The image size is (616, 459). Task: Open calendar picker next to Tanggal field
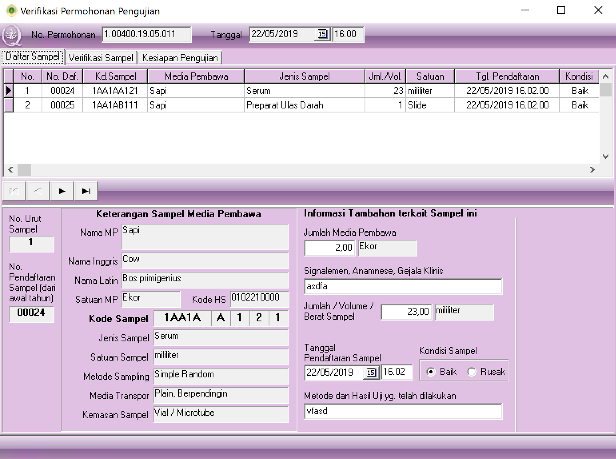point(322,34)
